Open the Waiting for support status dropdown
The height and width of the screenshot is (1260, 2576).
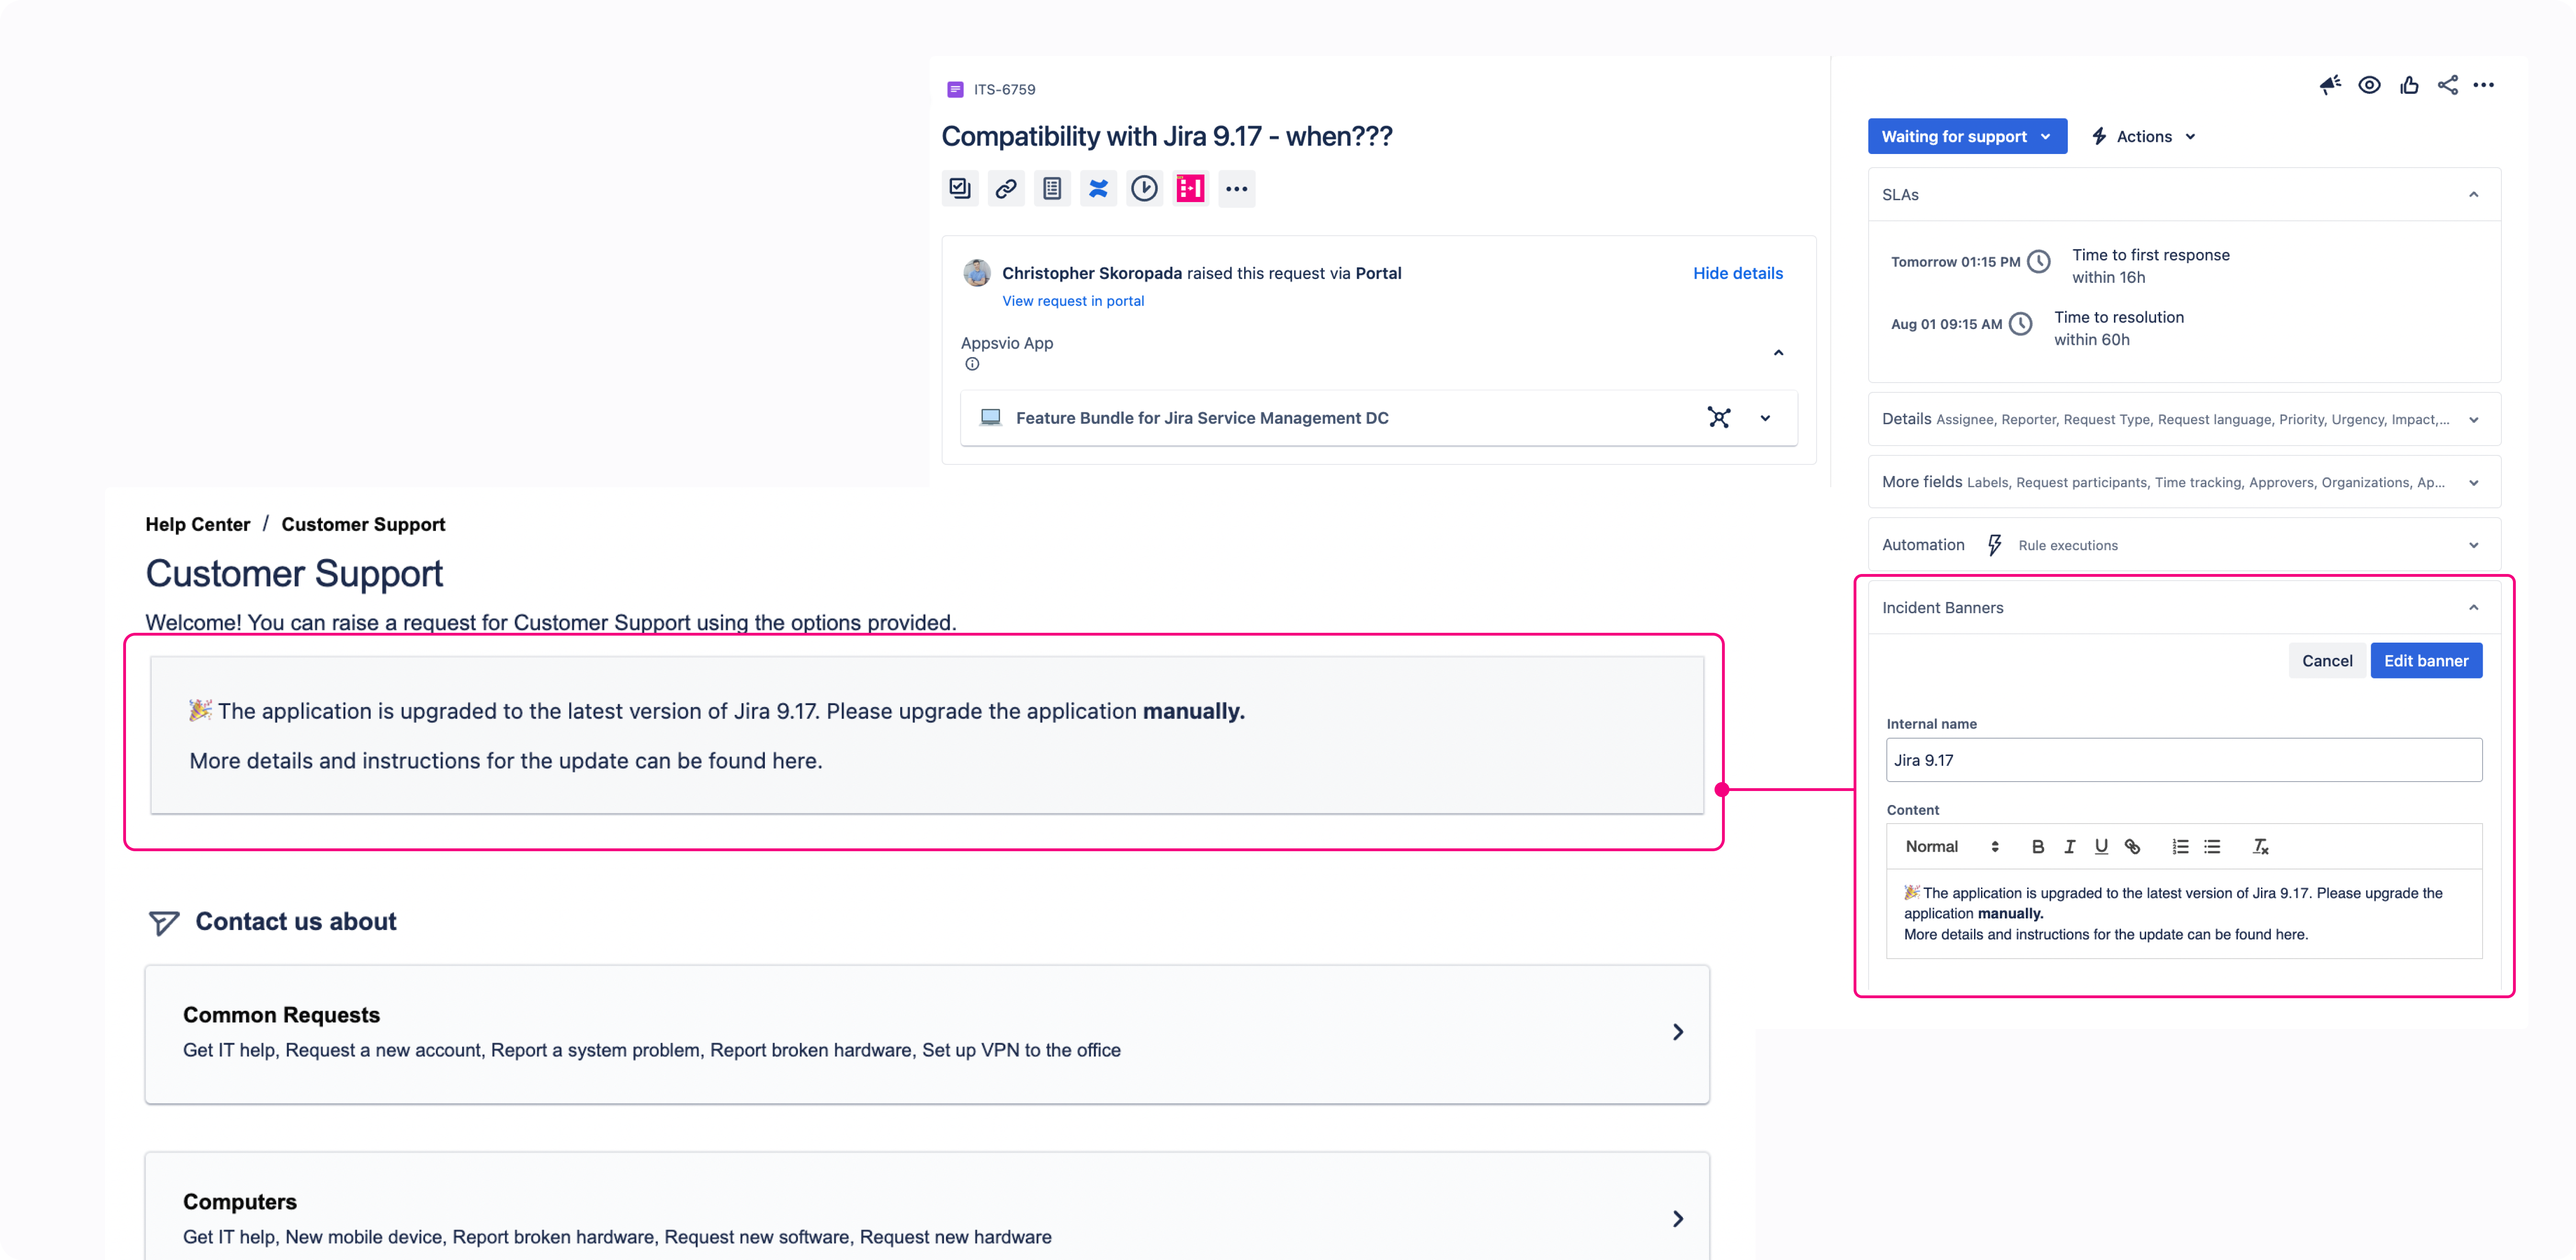[x=1966, y=136]
